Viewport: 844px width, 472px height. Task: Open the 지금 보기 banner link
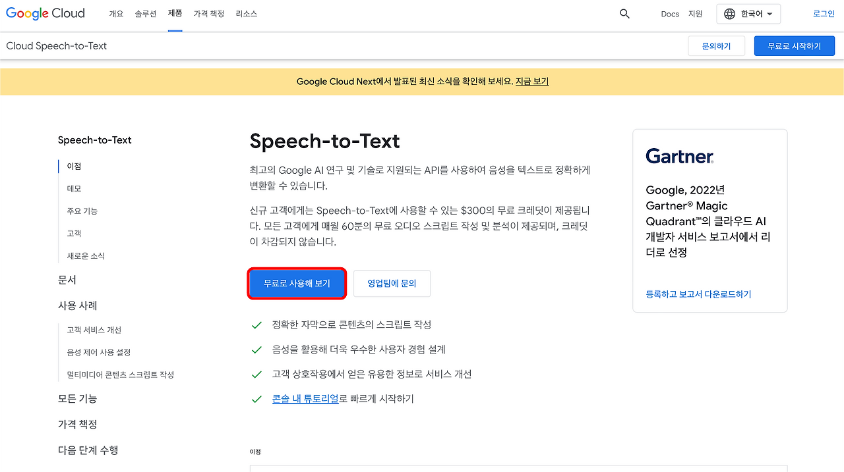(x=531, y=81)
